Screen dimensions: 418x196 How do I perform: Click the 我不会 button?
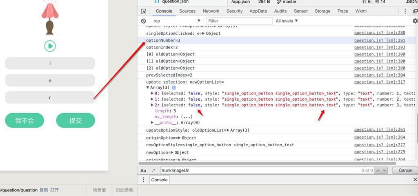[24, 121]
